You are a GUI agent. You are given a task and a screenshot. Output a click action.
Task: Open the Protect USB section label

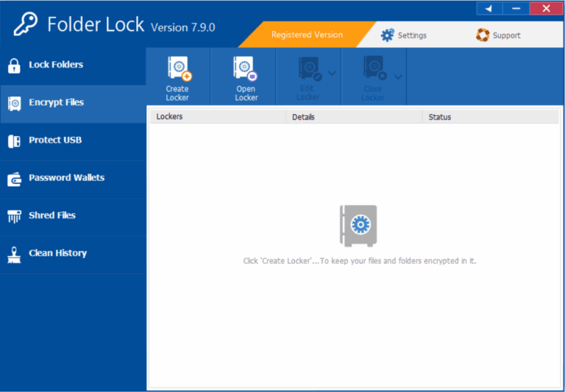tap(55, 140)
